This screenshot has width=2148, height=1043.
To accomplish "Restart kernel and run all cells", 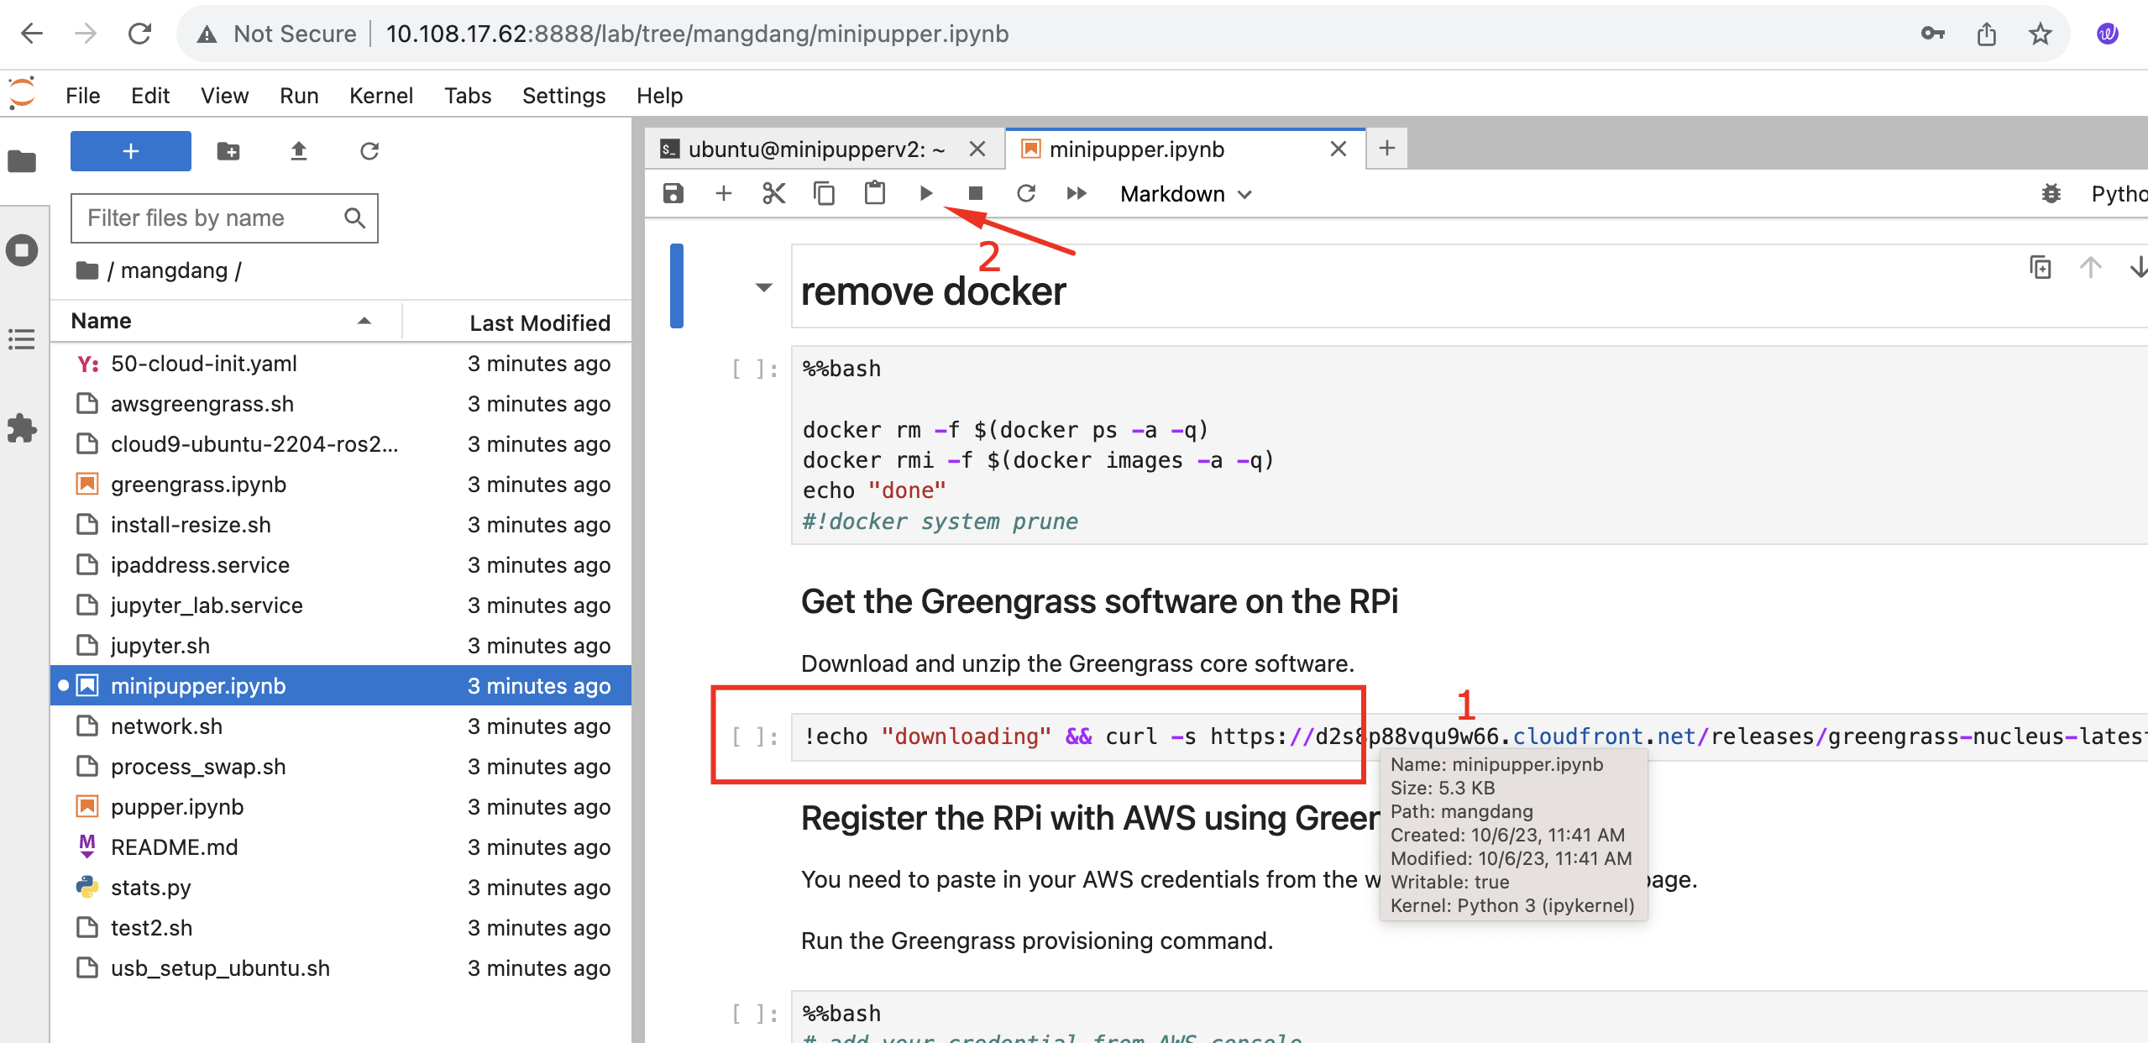I will click(1077, 194).
